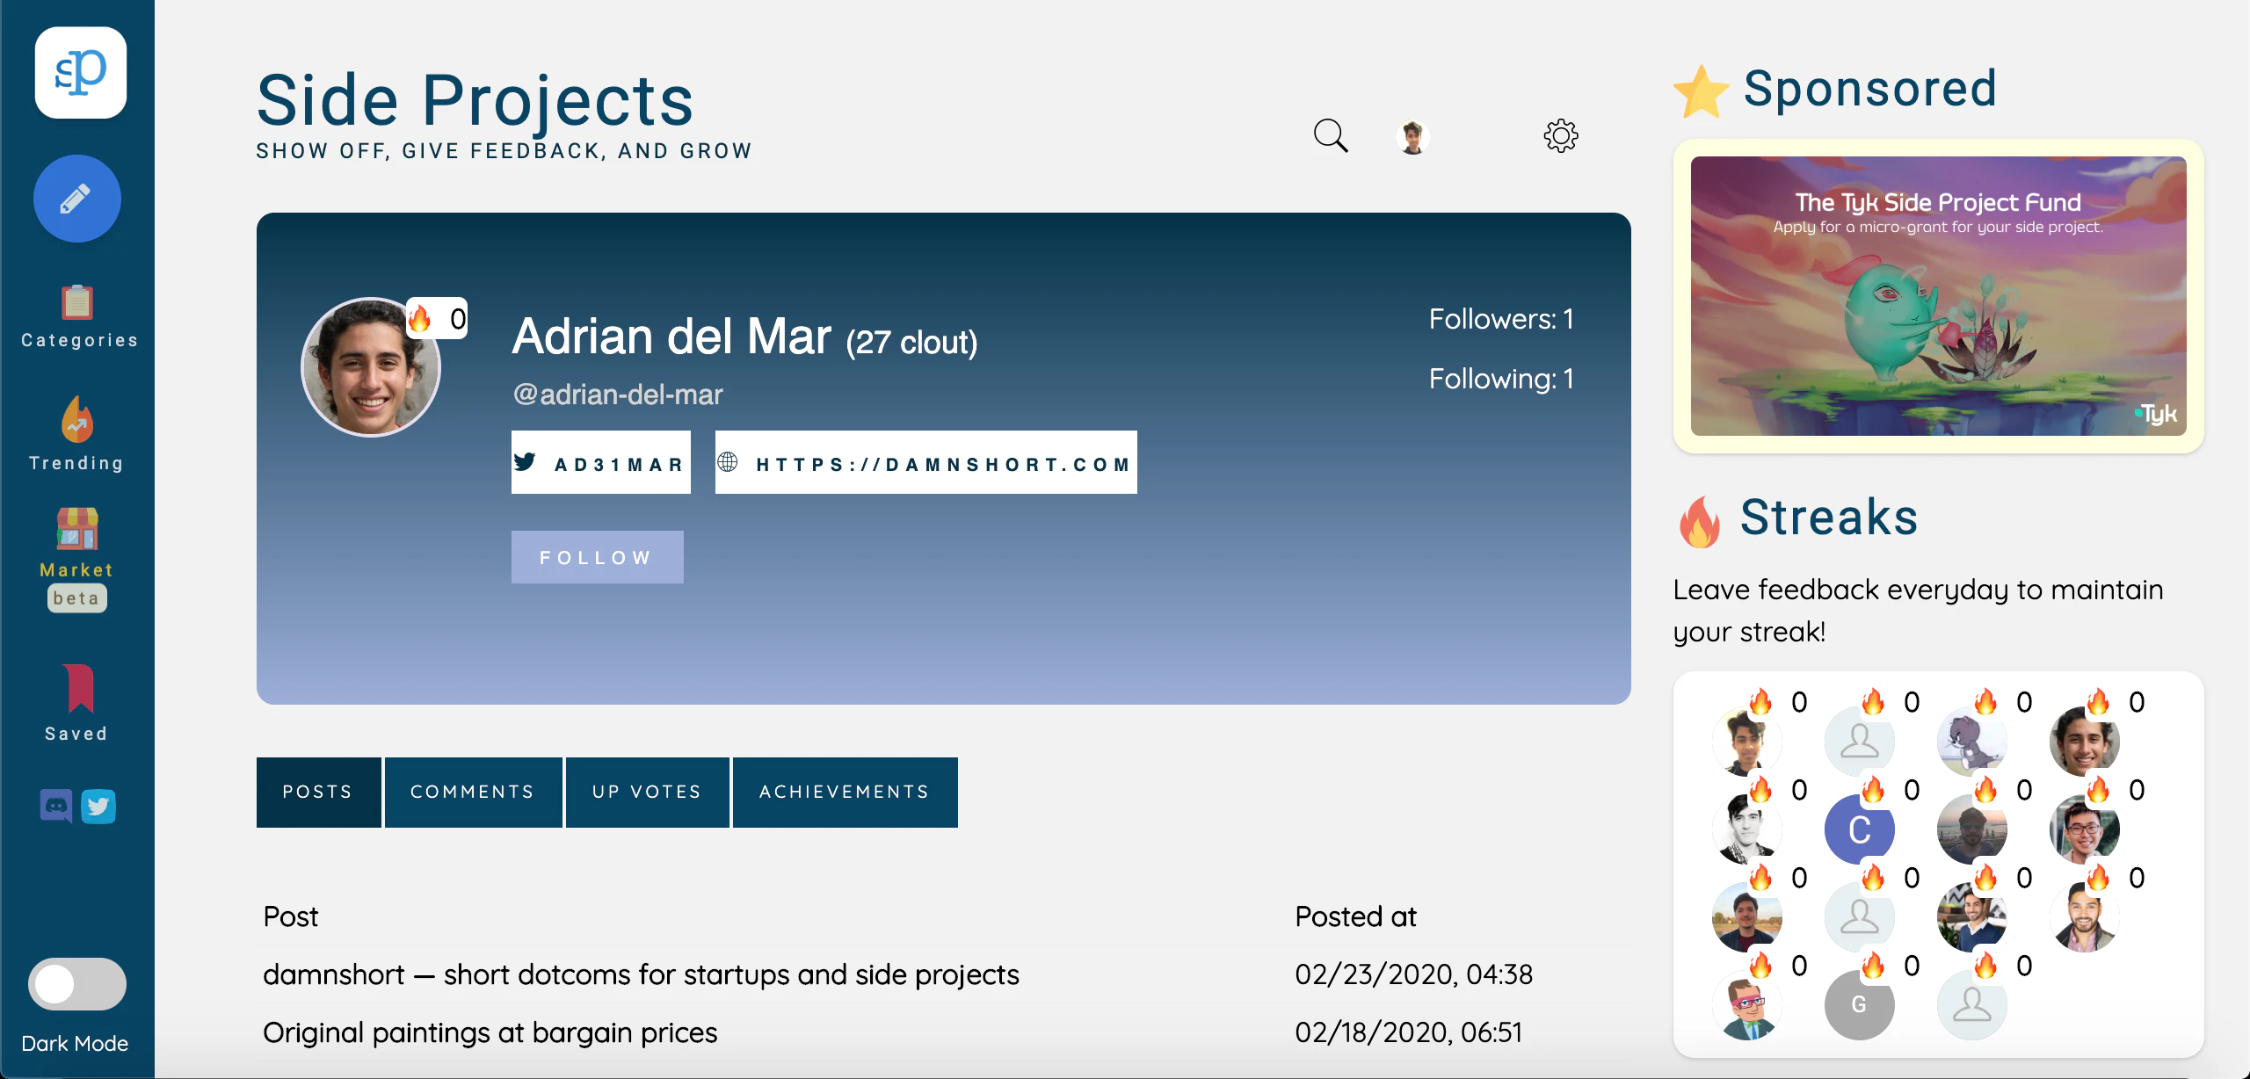Screen dimensions: 2250x1079
Task: Click the Sponsored heading
Action: pyautogui.click(x=1870, y=89)
